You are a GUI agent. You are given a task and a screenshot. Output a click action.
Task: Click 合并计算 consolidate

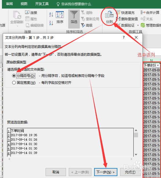[150, 12]
